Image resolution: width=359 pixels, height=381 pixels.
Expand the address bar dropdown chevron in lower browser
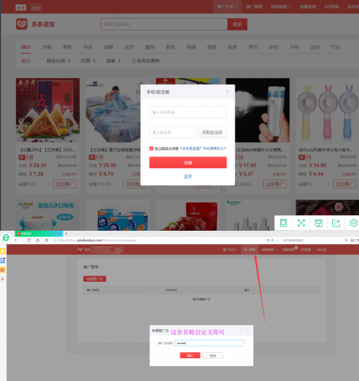[278, 240]
